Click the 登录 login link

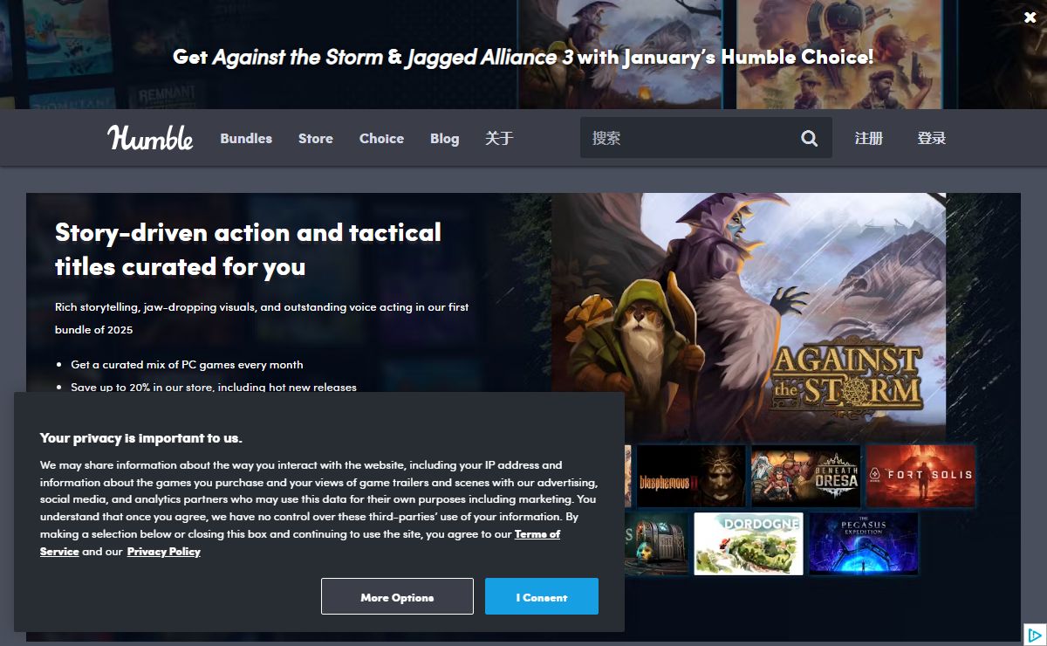932,138
